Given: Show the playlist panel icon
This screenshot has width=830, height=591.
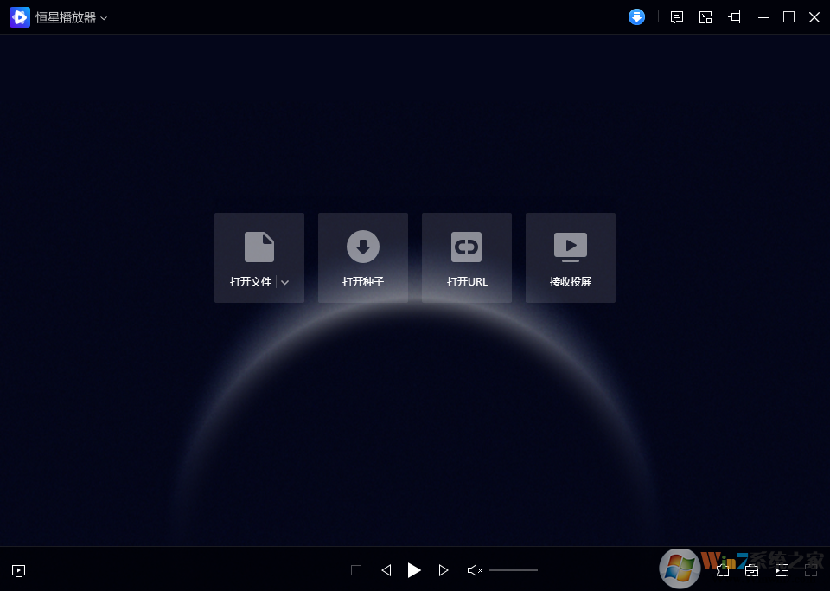Looking at the screenshot, I should (782, 570).
